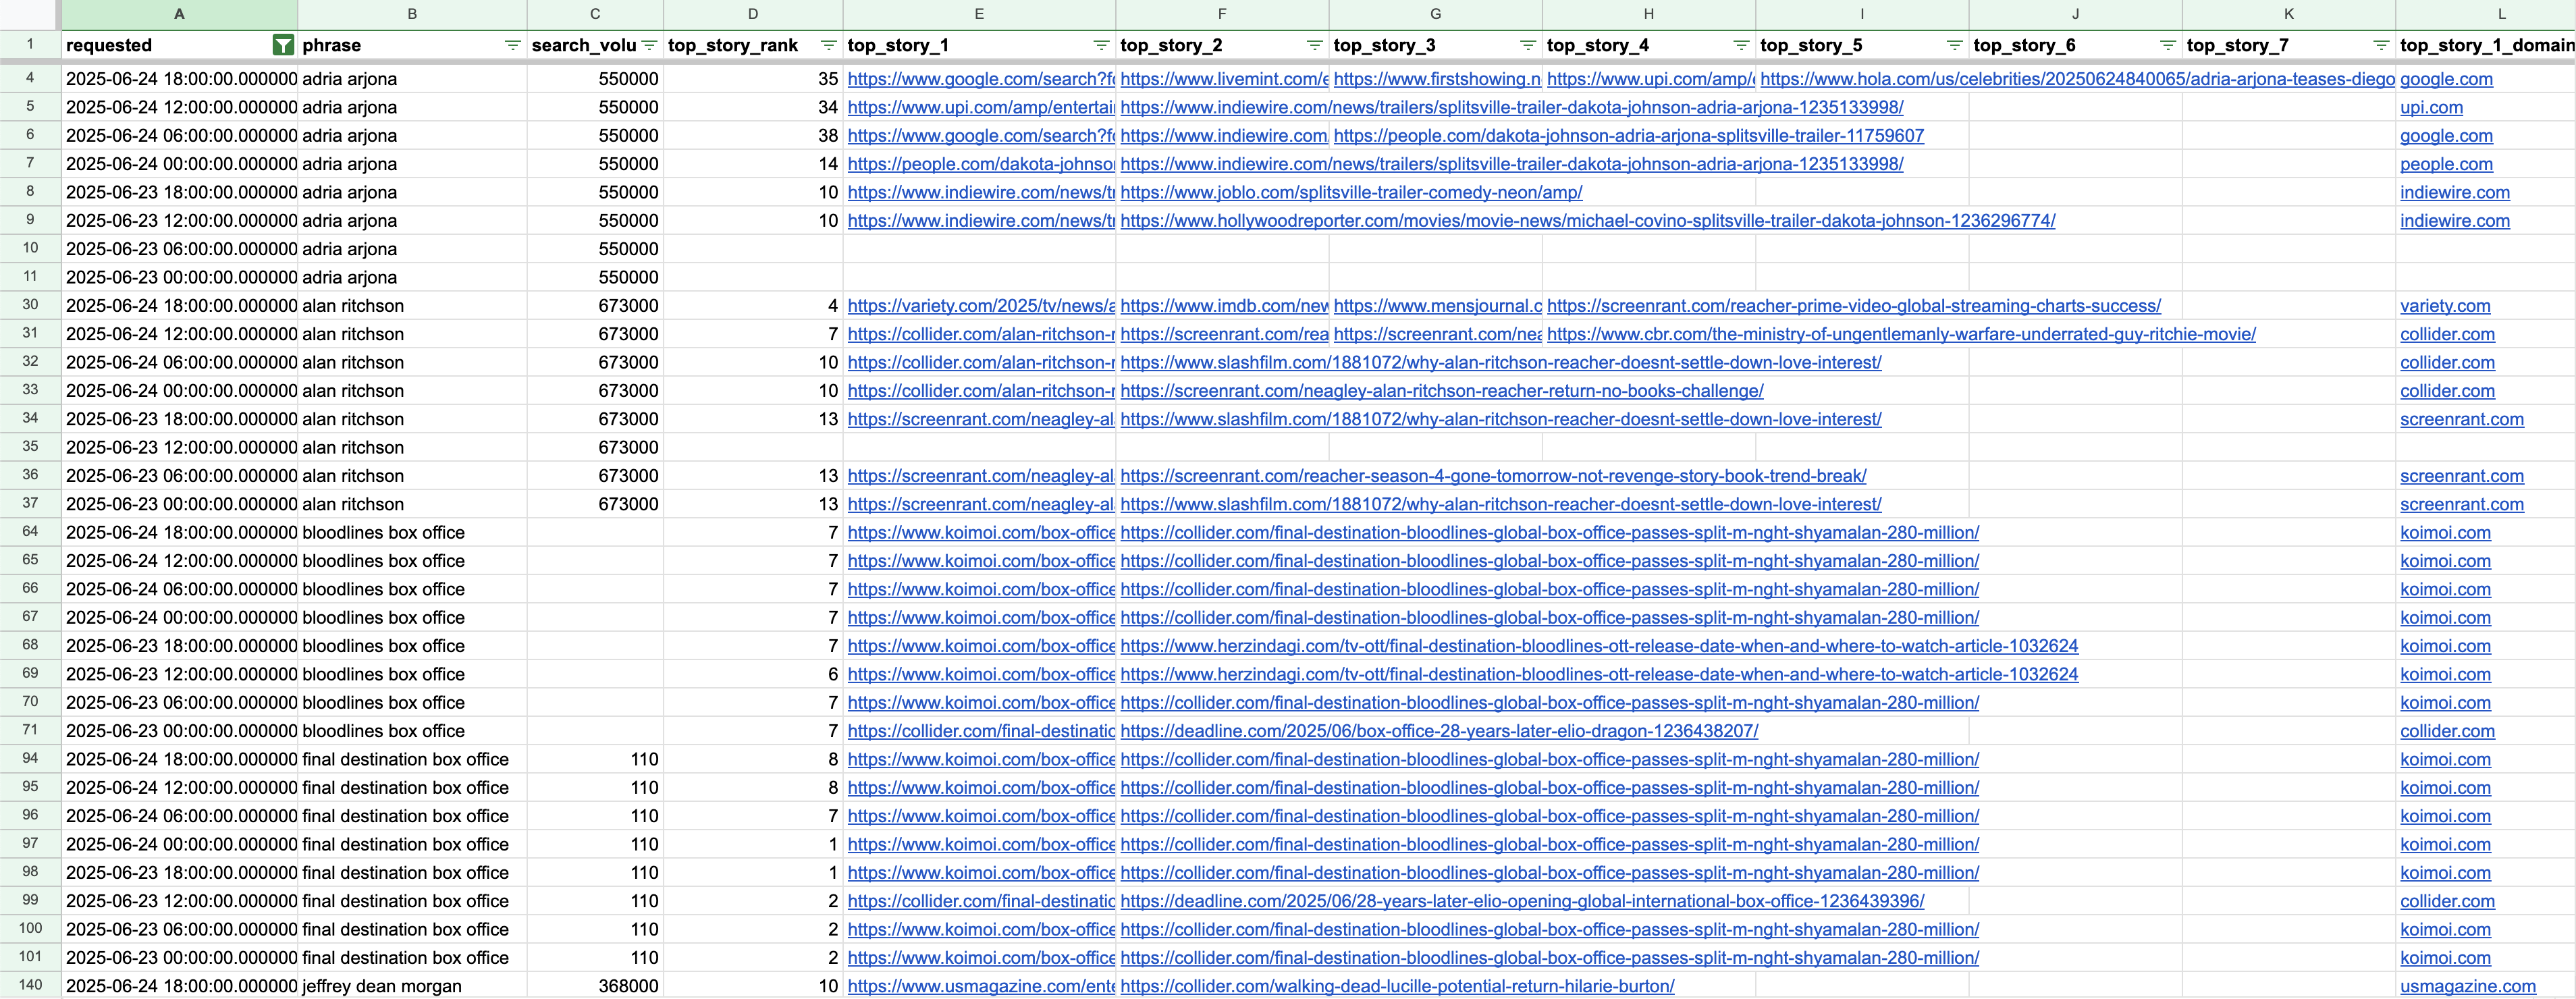Select row 140 header
This screenshot has width=2576, height=999.
point(30,985)
